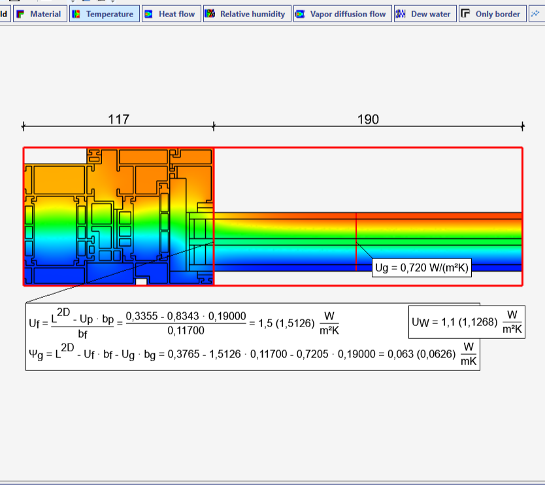
Task: Show the Heat flow visualization
Action: 171,14
